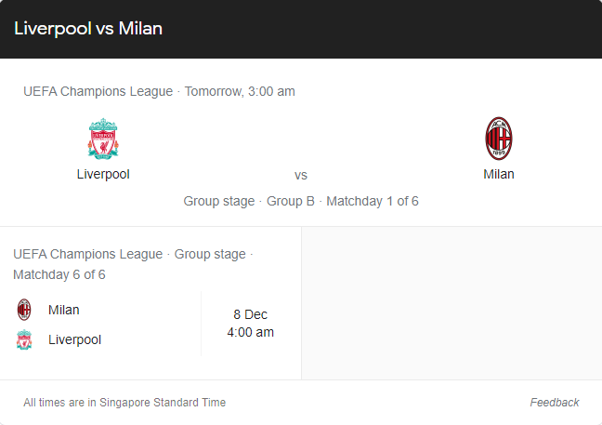Click the empty fixture card beside Matchday 6

coord(451,303)
